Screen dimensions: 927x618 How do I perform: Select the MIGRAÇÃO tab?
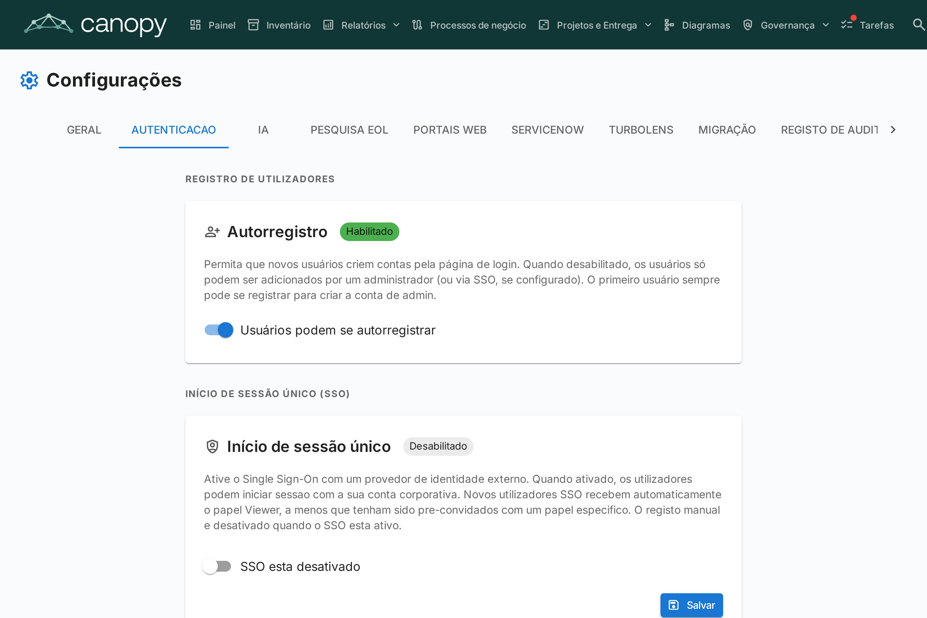pyautogui.click(x=727, y=130)
